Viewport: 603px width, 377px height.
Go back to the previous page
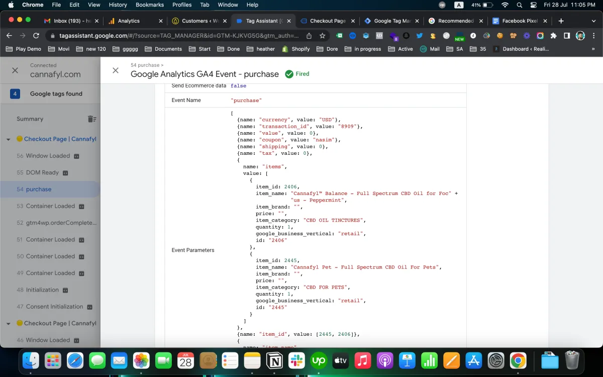click(9, 36)
